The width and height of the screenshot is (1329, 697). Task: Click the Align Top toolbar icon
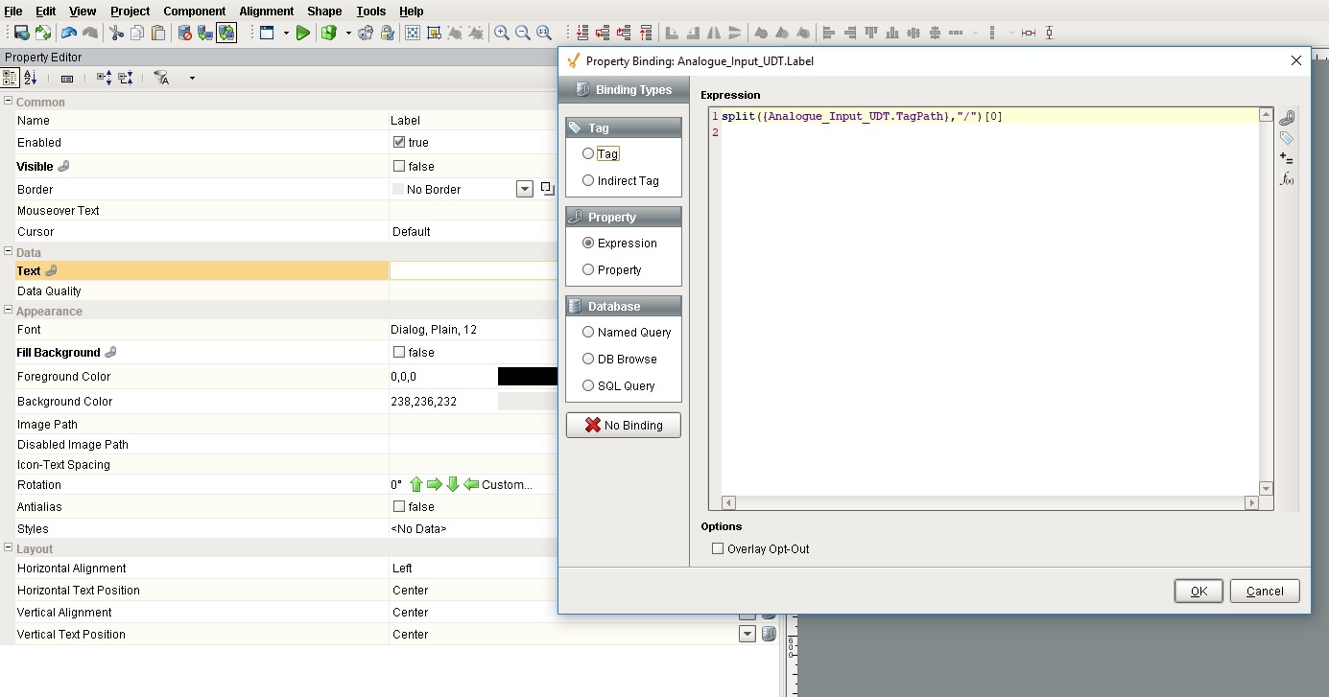click(x=871, y=33)
